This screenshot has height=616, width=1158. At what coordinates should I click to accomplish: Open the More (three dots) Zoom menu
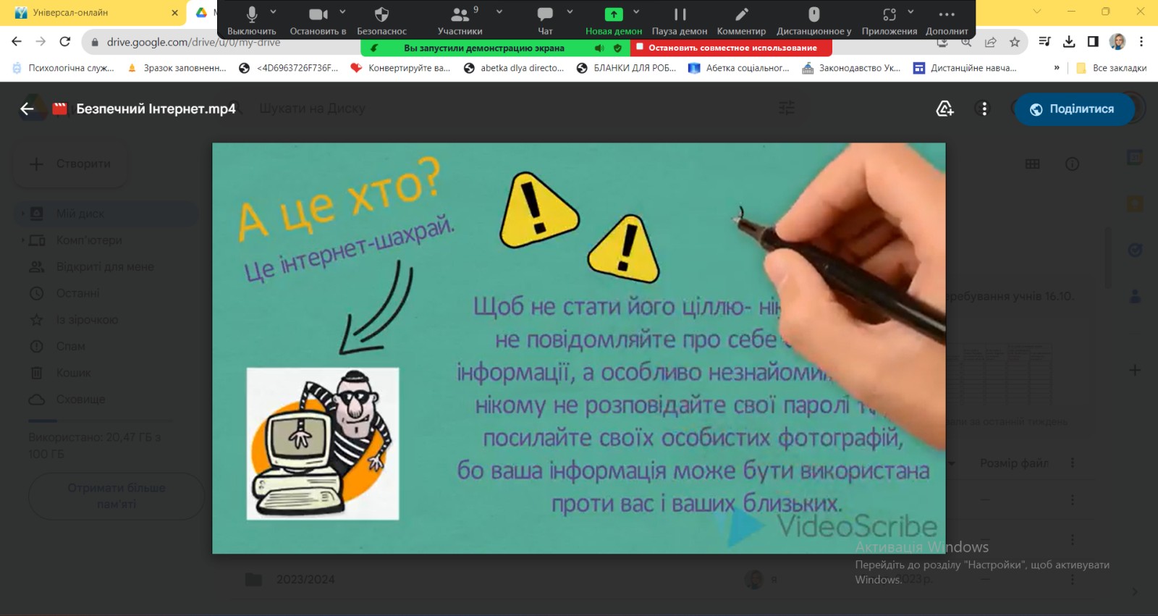click(x=947, y=20)
